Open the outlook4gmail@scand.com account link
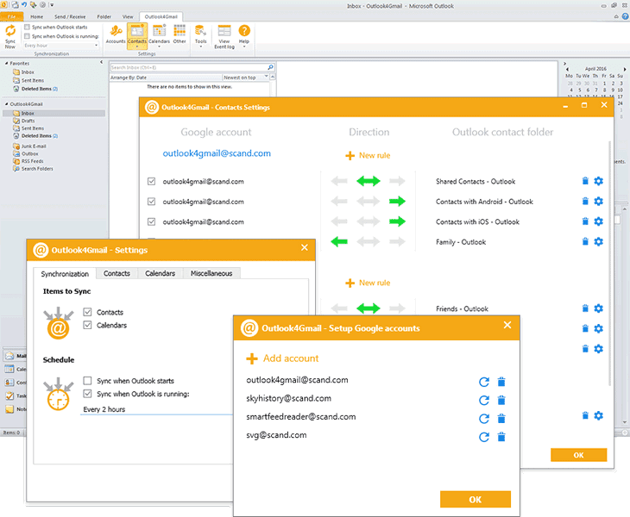Image resolution: width=630 pixels, height=517 pixels. [217, 153]
